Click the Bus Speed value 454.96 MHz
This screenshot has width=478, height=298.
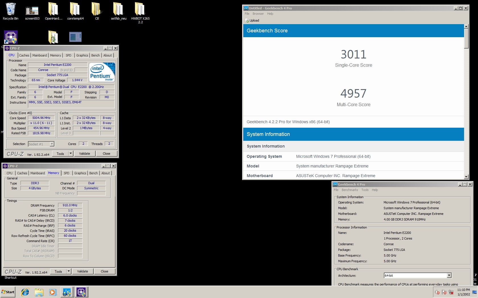tap(41, 128)
